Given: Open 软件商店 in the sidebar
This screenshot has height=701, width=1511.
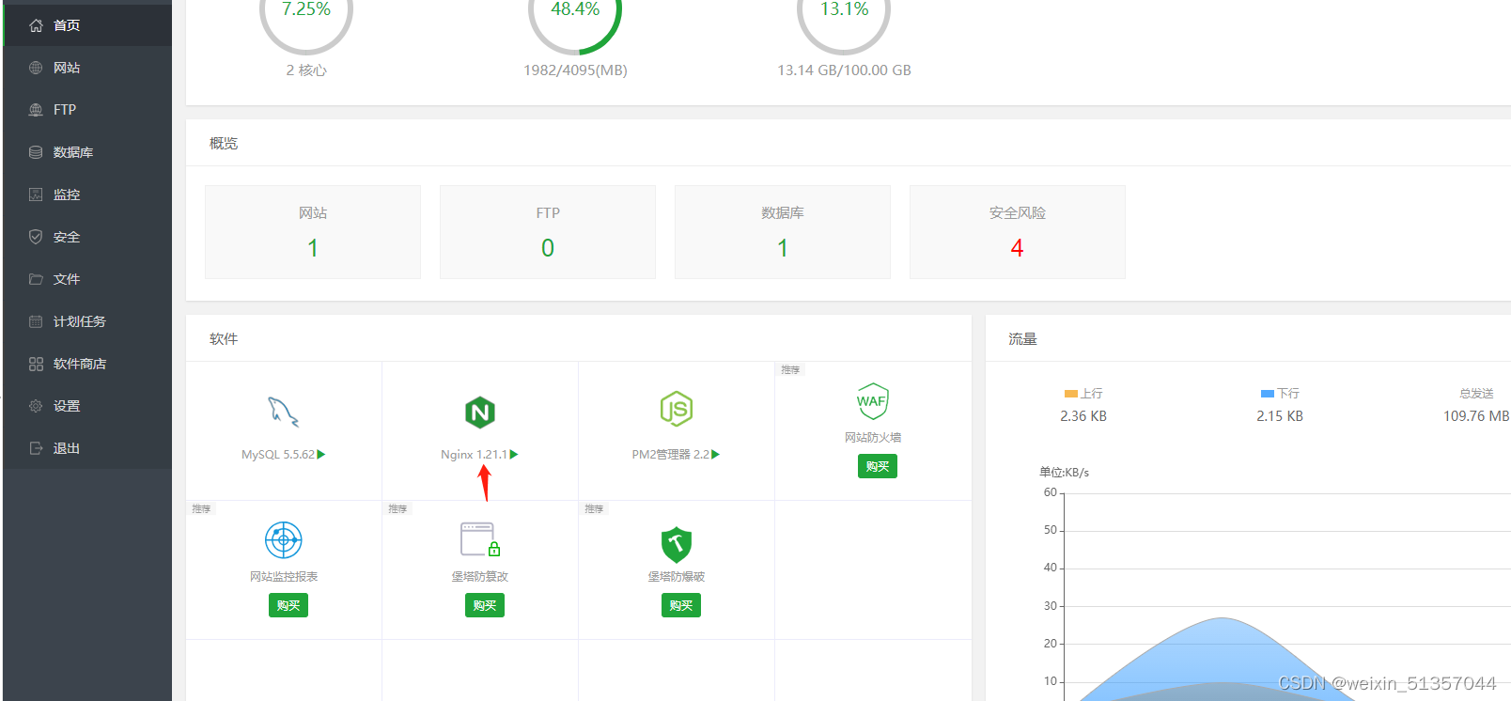Looking at the screenshot, I should 87,364.
